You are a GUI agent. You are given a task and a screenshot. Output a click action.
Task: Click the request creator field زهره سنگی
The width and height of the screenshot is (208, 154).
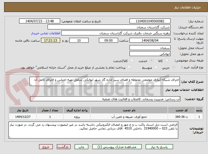tap(116, 33)
